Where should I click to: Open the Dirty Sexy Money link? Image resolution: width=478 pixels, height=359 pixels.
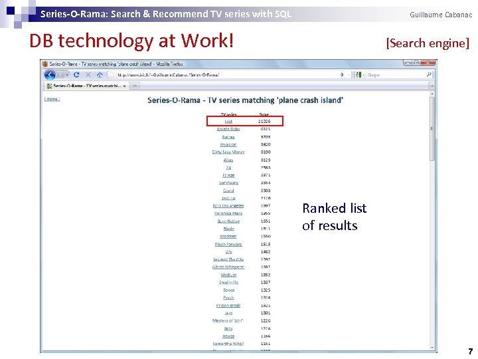click(228, 152)
